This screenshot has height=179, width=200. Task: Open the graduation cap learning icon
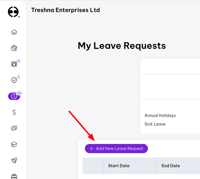point(14,145)
